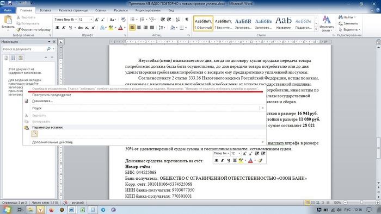Close the Navigation pane

pyautogui.click(x=54, y=42)
